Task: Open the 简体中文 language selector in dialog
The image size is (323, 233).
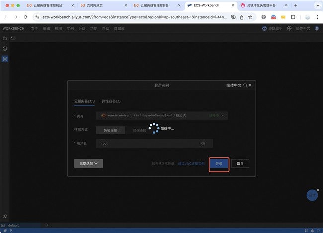Action: [x=233, y=85]
